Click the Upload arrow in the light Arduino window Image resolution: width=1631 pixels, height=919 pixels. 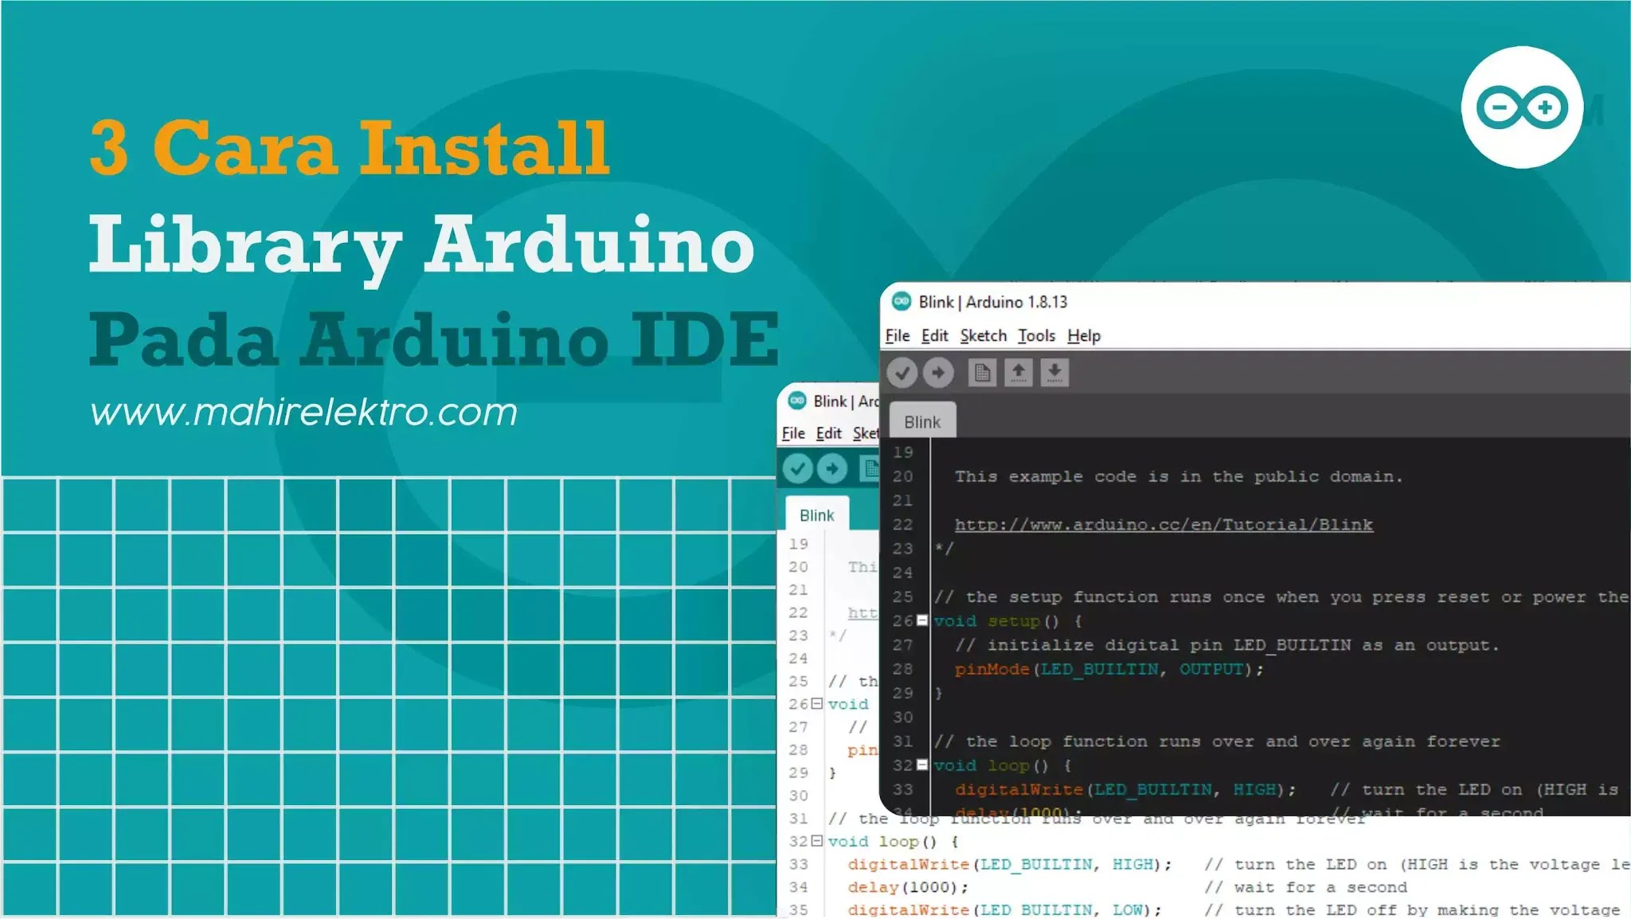(x=832, y=468)
